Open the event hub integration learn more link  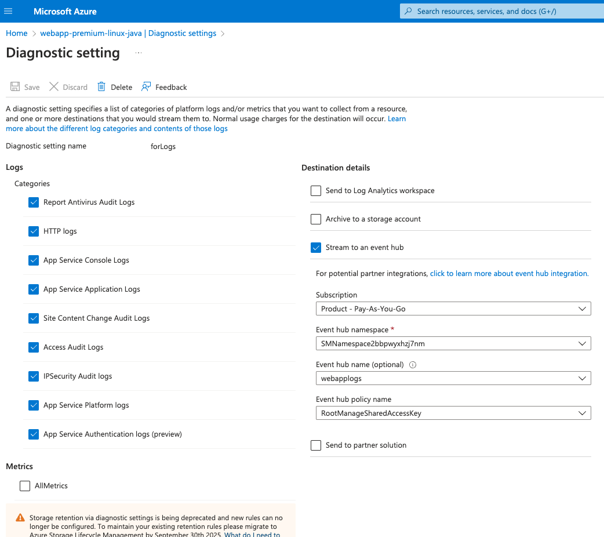pyautogui.click(x=509, y=274)
